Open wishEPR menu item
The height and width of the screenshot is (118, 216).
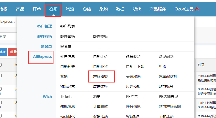click(68, 116)
